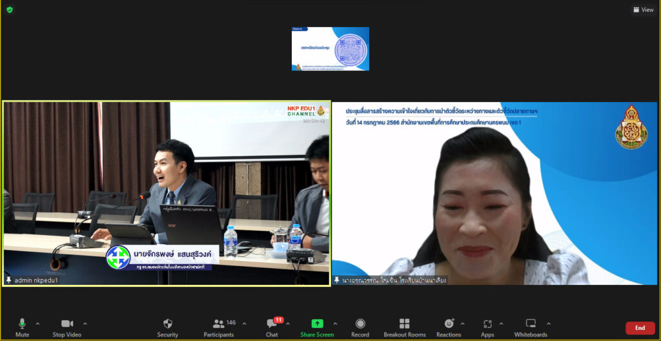Viewport: 661px width, 341px height.
Task: Click the red End meeting button
Action: tap(640, 328)
